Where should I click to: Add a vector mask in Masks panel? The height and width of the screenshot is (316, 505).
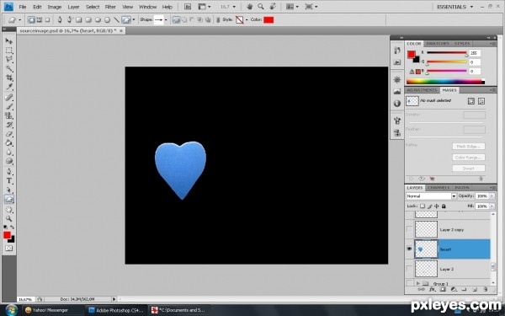481,101
